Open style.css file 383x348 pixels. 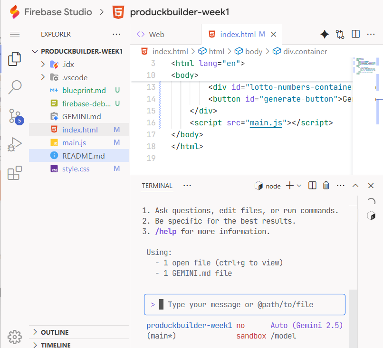point(79,169)
